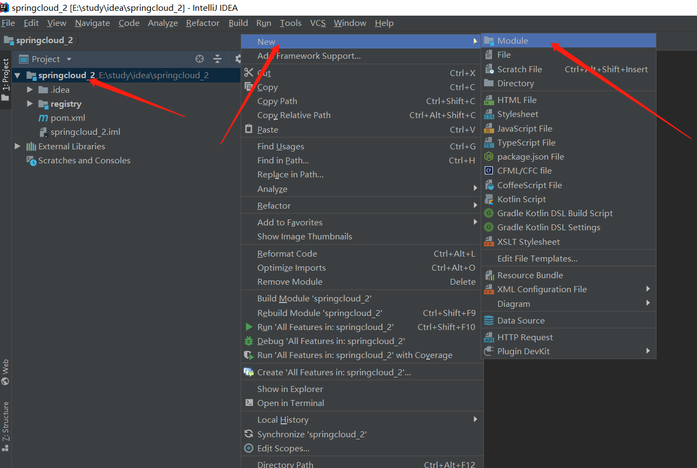
Task: Click the Stylesheet CSS icon
Action: click(x=489, y=114)
